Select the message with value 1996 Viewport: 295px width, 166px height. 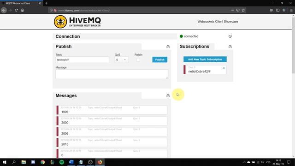click(112, 110)
